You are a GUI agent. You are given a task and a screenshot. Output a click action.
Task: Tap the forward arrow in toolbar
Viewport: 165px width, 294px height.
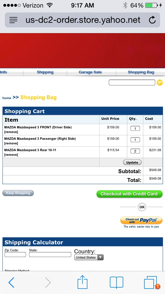(48, 282)
